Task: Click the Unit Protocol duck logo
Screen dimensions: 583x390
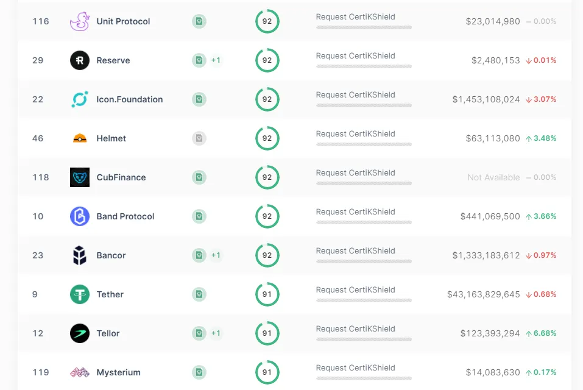Action: click(80, 21)
